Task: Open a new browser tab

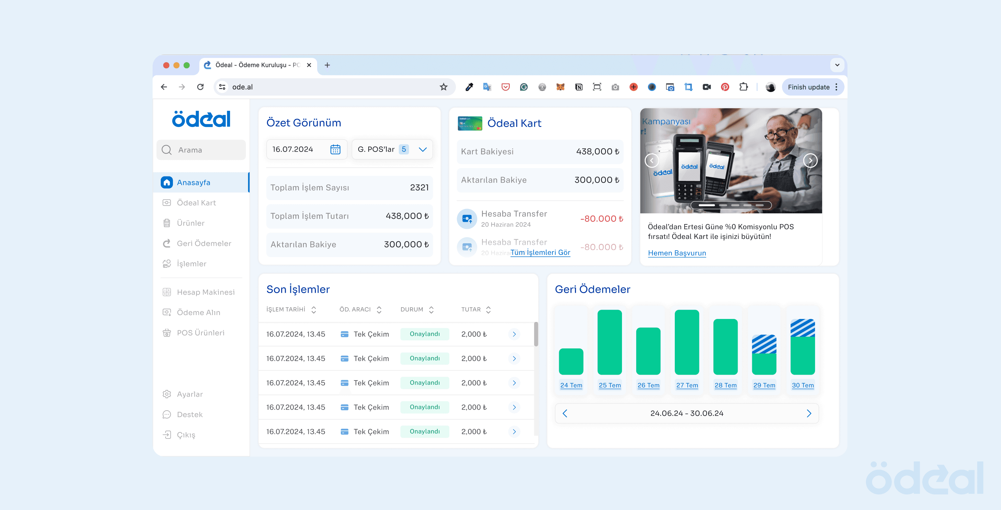Action: [x=327, y=65]
